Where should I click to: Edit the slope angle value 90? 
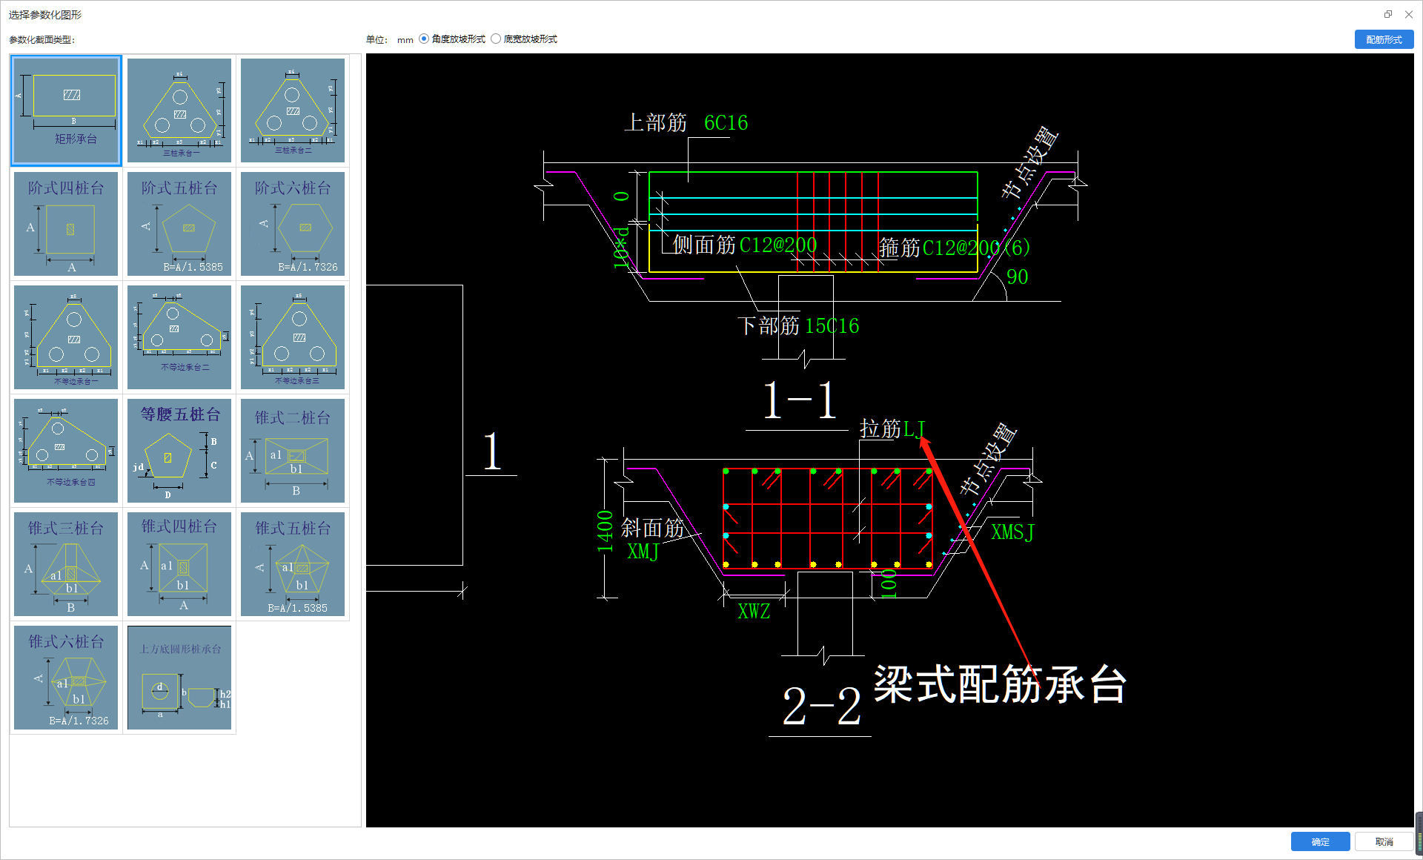1017,277
